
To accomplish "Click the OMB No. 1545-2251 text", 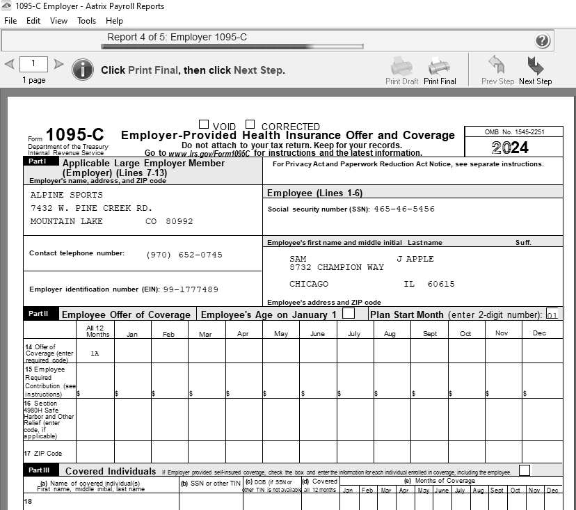I will [514, 132].
